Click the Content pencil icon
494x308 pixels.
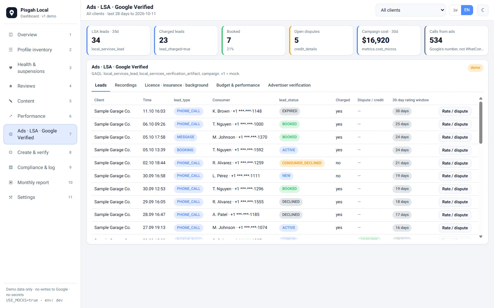point(11,101)
